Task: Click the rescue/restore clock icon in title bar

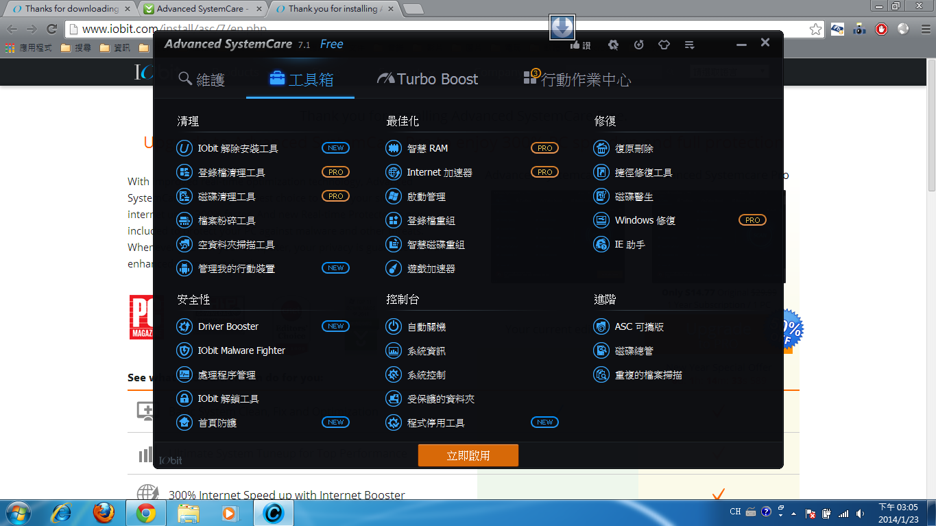Action: (x=638, y=45)
